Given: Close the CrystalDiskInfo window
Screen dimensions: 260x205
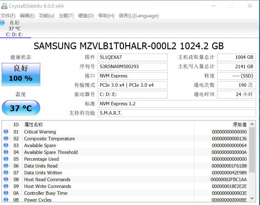Looking at the screenshot, I should tap(249, 6).
